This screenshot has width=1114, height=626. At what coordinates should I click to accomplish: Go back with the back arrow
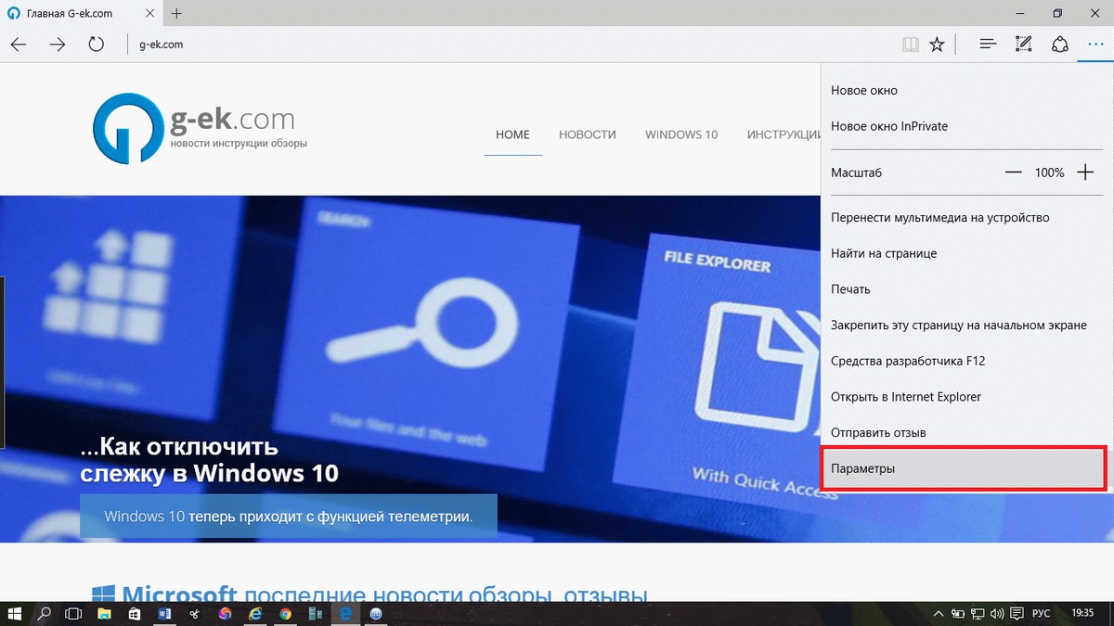click(x=18, y=44)
